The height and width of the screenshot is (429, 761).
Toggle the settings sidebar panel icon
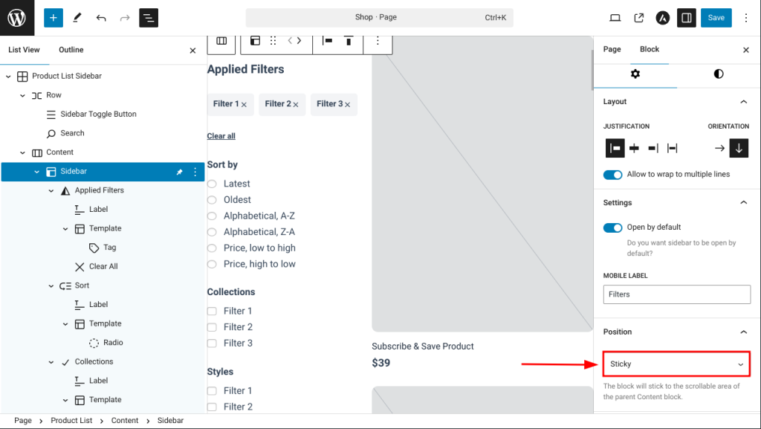point(686,18)
